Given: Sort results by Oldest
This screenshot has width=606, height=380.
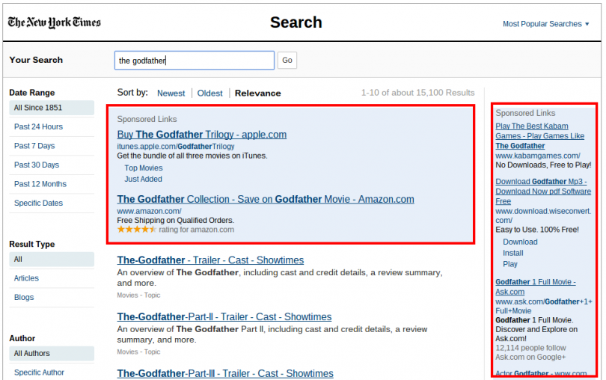Looking at the screenshot, I should tap(210, 94).
